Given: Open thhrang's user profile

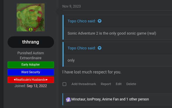Looking at the screenshot, I should [x=31, y=42].
